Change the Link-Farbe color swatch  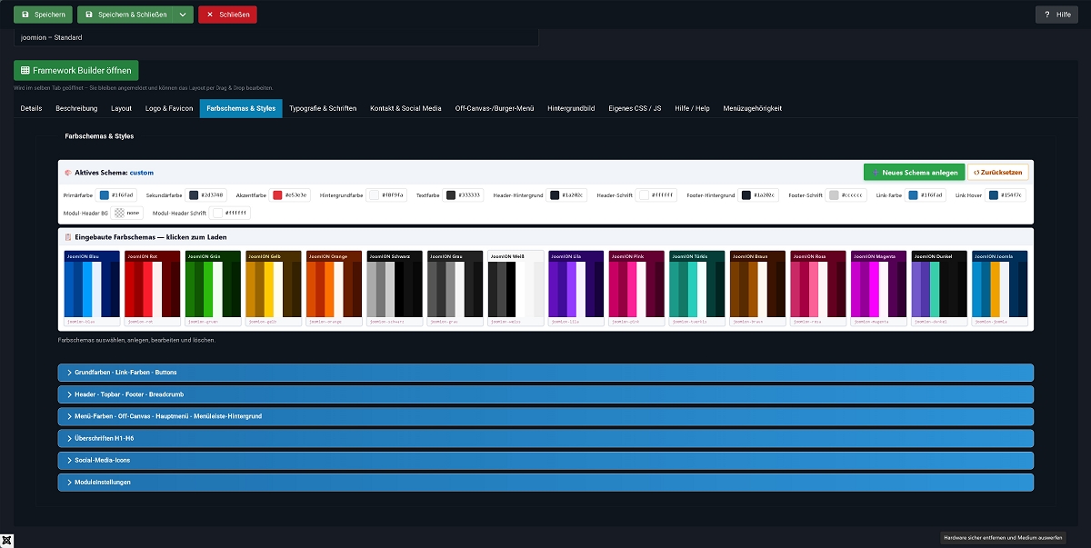tap(913, 195)
